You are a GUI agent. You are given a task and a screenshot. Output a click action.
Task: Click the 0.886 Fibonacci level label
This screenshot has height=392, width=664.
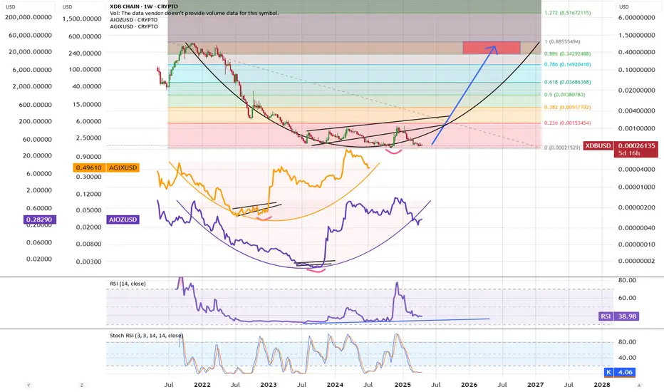point(567,54)
